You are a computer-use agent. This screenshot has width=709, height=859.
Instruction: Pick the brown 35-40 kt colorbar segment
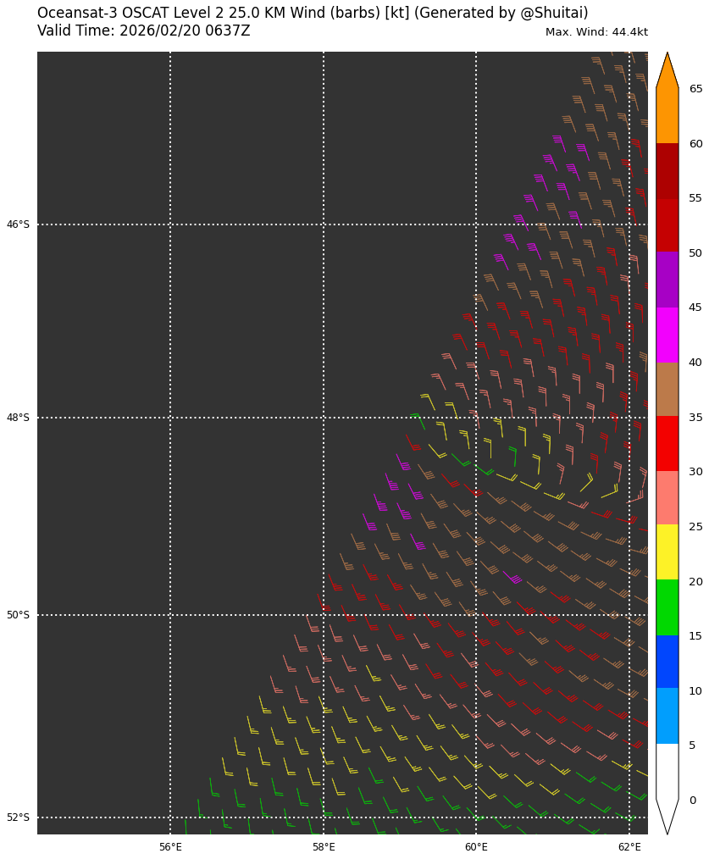667,389
